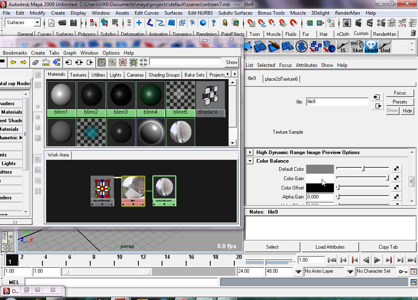Collapse the Color Balance section
418x300 pixels.
pos(250,161)
